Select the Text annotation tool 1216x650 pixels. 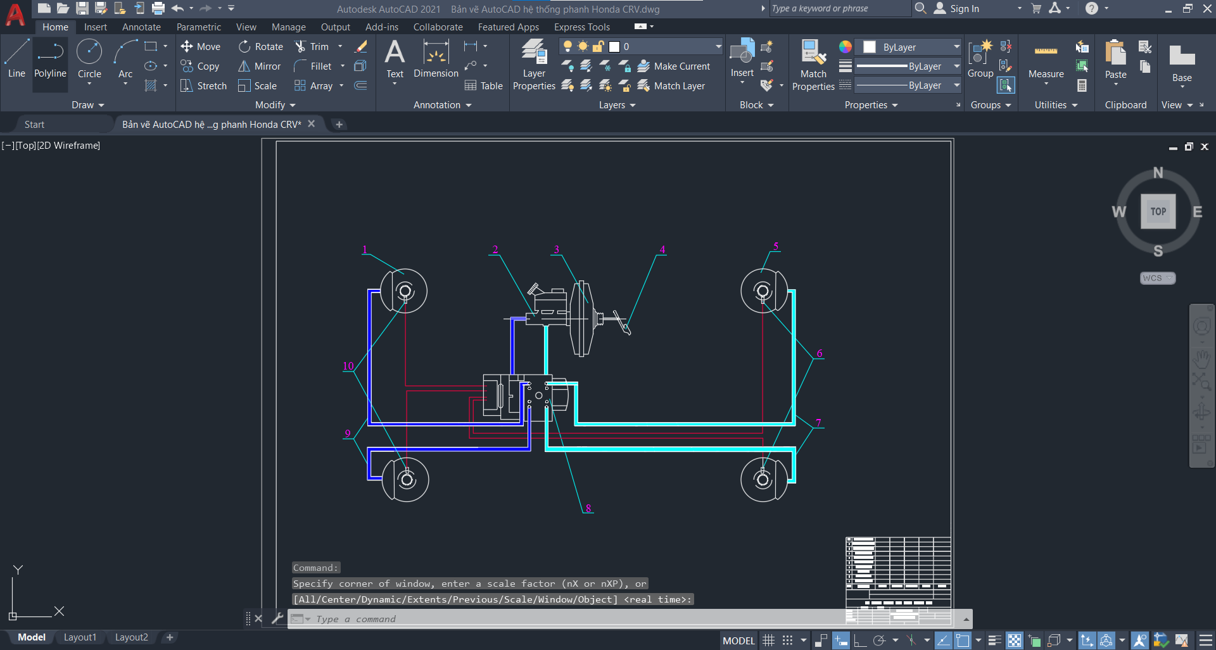[x=395, y=59]
